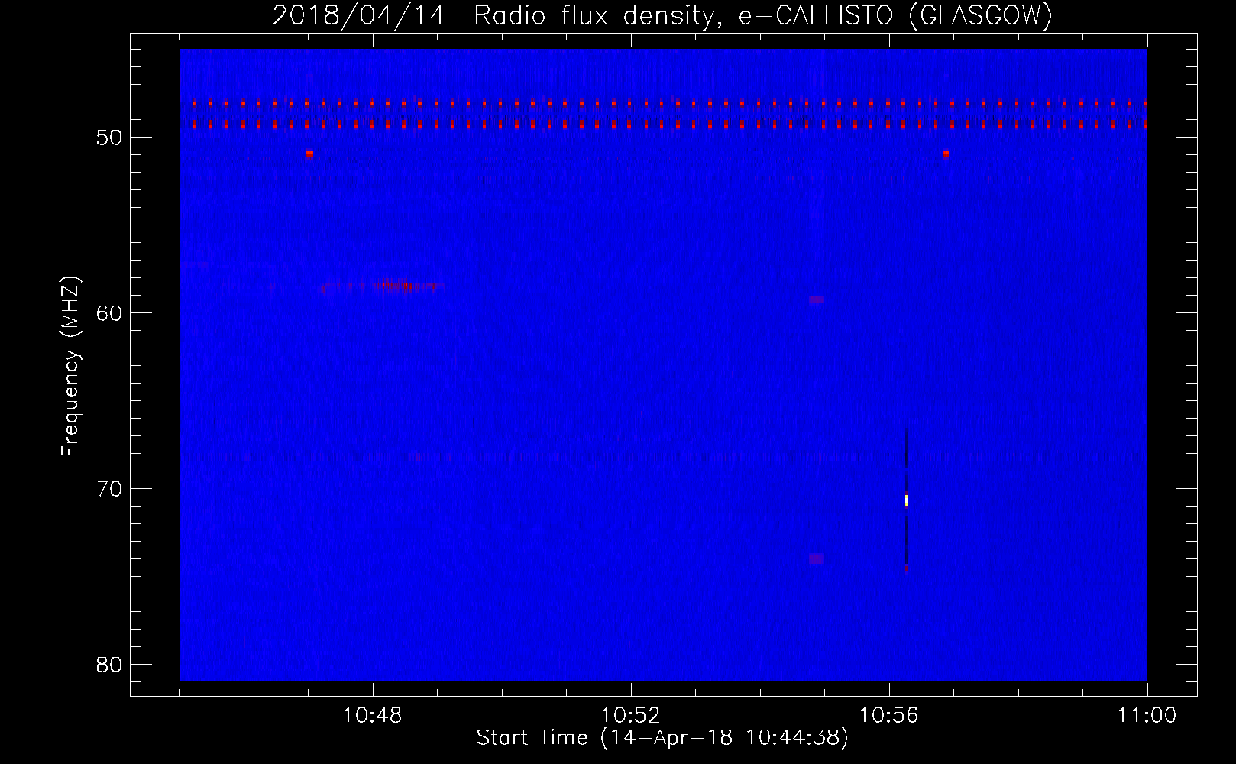Click the small red mark below the dark vertical line
This screenshot has height=764, width=1236.
pos(907,568)
